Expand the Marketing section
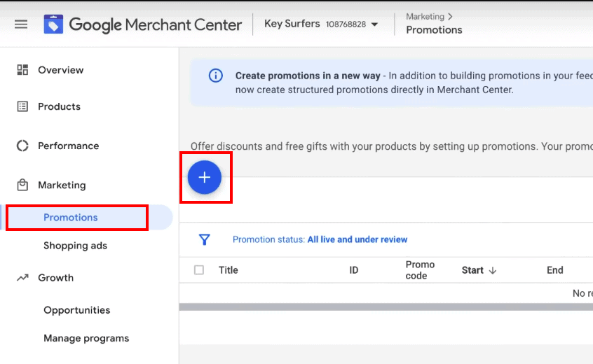This screenshot has height=364, width=593. 62,185
